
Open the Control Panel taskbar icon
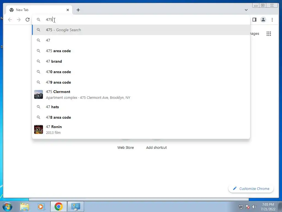point(75,206)
